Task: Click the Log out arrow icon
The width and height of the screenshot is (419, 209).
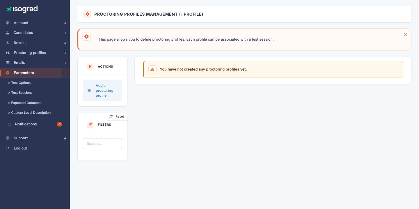Action: 8,148
